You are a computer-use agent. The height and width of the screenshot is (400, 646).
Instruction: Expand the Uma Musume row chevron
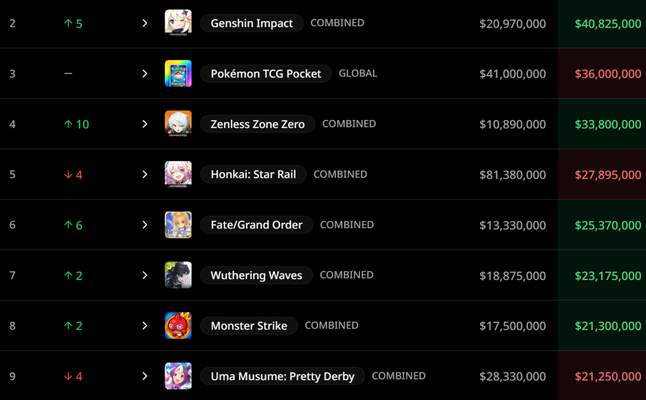tap(145, 376)
